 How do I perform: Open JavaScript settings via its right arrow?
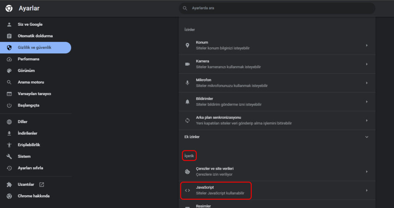tap(367, 190)
